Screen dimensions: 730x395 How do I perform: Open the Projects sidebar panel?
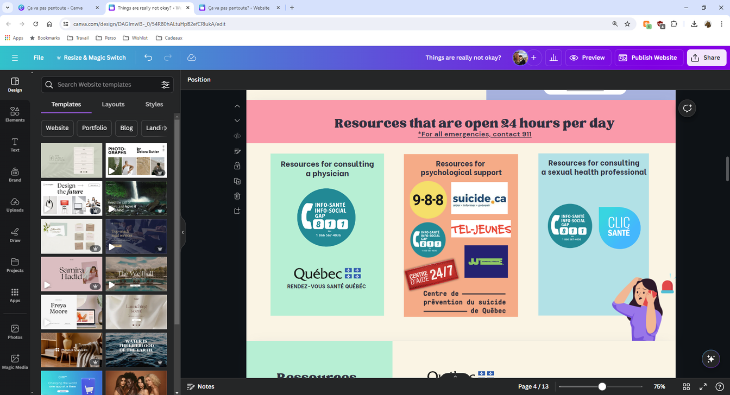pos(15,265)
